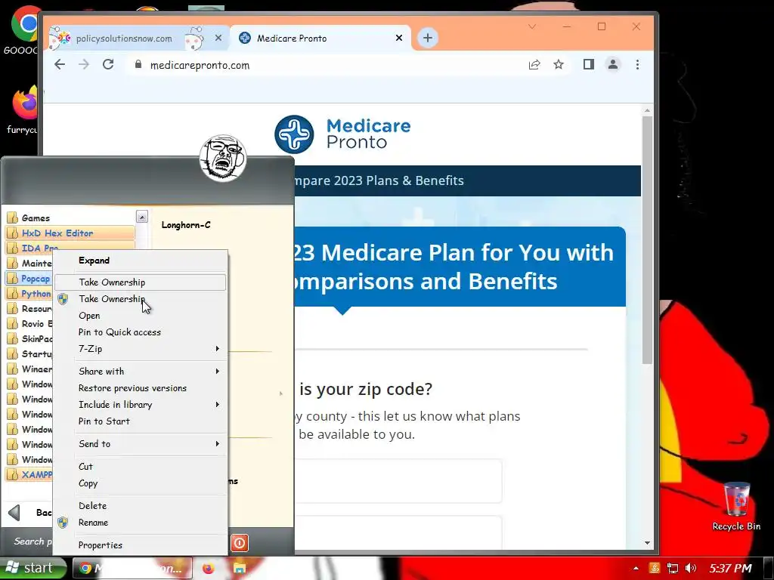
Task: Close the policysolutionsnow.com tab
Action: 218,38
